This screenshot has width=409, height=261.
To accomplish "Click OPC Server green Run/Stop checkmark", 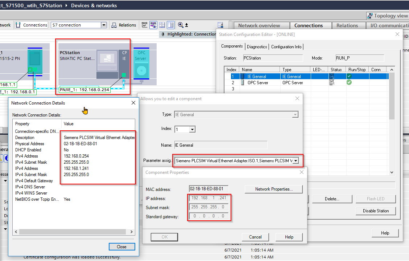I will pyautogui.click(x=349, y=82).
